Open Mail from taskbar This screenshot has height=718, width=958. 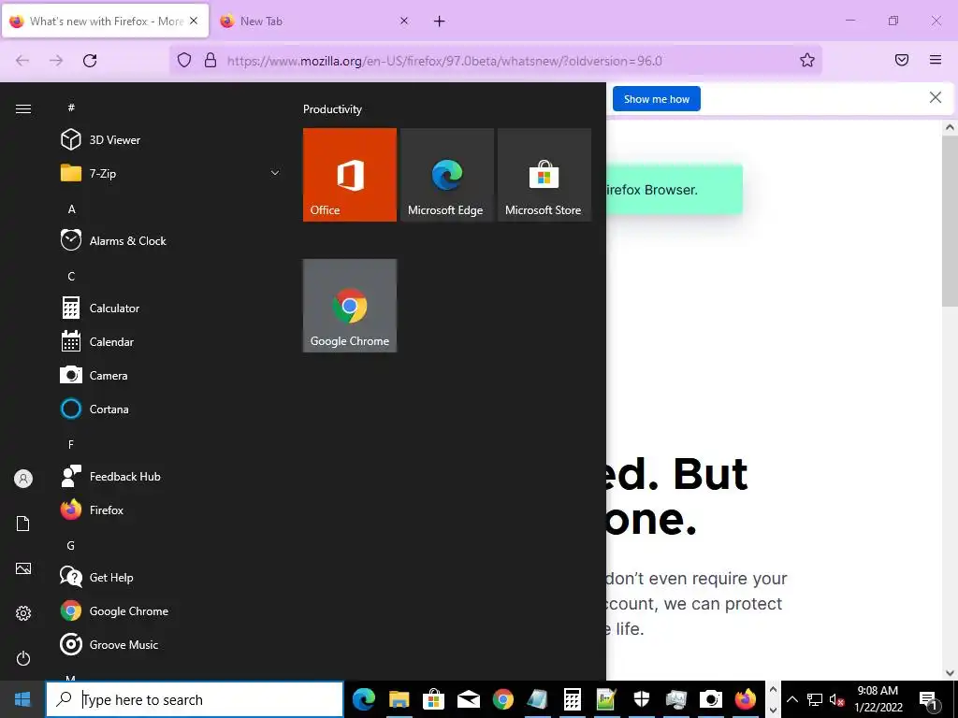469,699
